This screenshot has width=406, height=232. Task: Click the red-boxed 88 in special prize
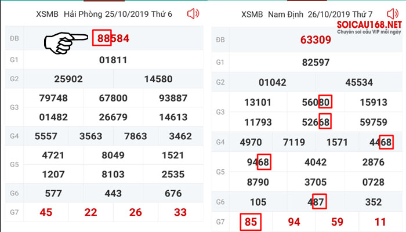point(102,38)
